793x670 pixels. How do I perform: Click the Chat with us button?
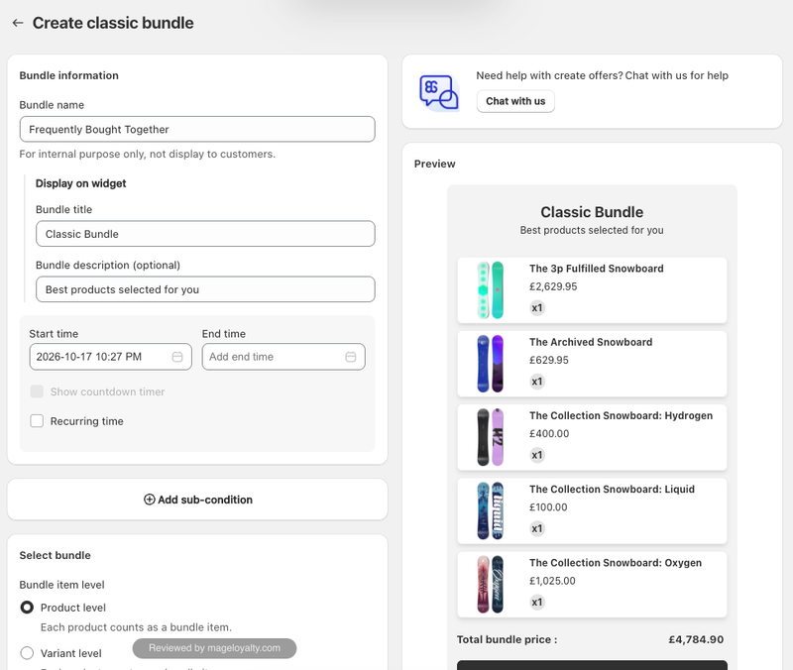pyautogui.click(x=515, y=101)
